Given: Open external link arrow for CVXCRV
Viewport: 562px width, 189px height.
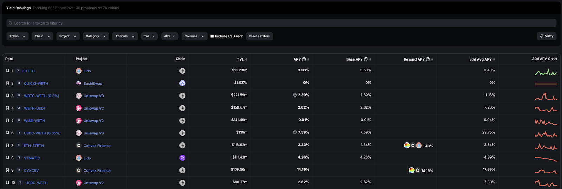Looking at the screenshot, I should point(19,170).
